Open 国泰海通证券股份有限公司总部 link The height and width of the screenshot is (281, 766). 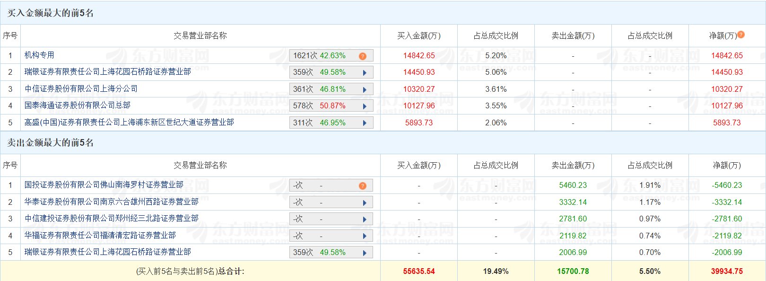click(78, 105)
